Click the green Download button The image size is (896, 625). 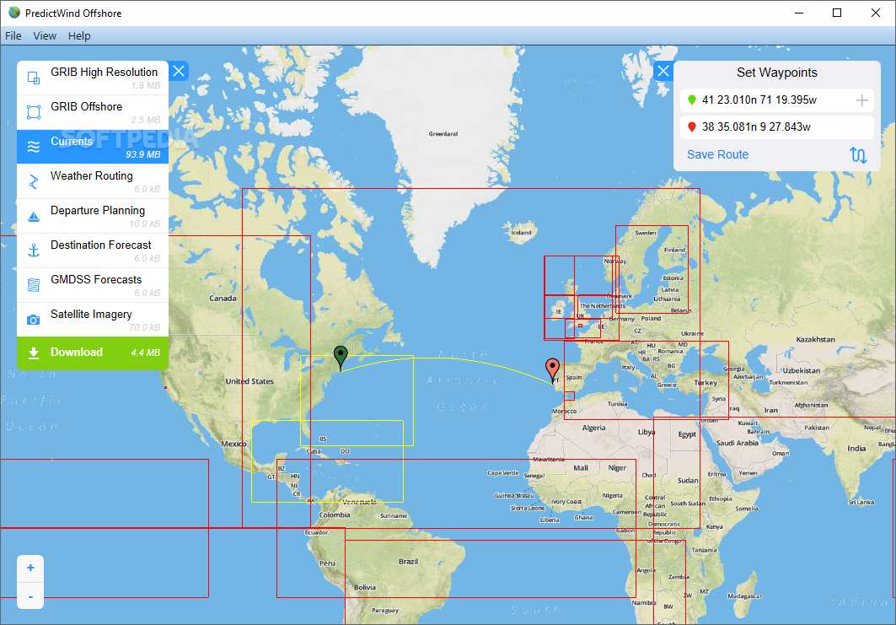click(x=93, y=353)
